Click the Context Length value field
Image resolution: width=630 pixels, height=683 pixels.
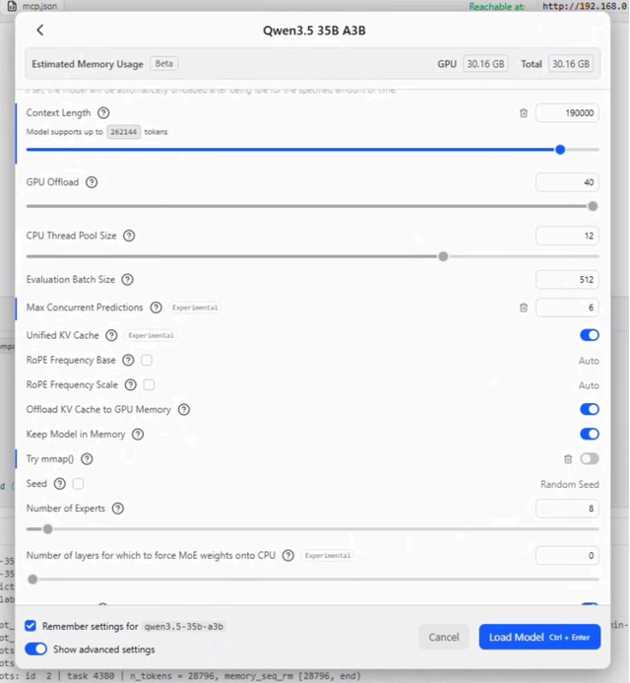pyautogui.click(x=567, y=113)
